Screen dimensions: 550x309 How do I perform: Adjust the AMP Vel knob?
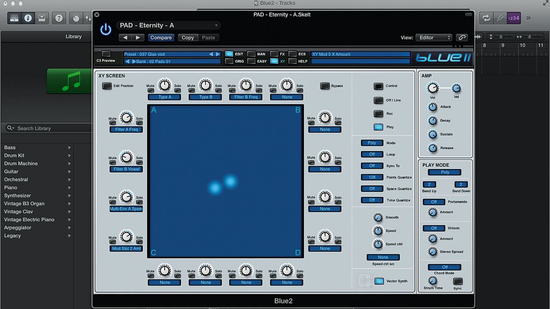click(456, 88)
